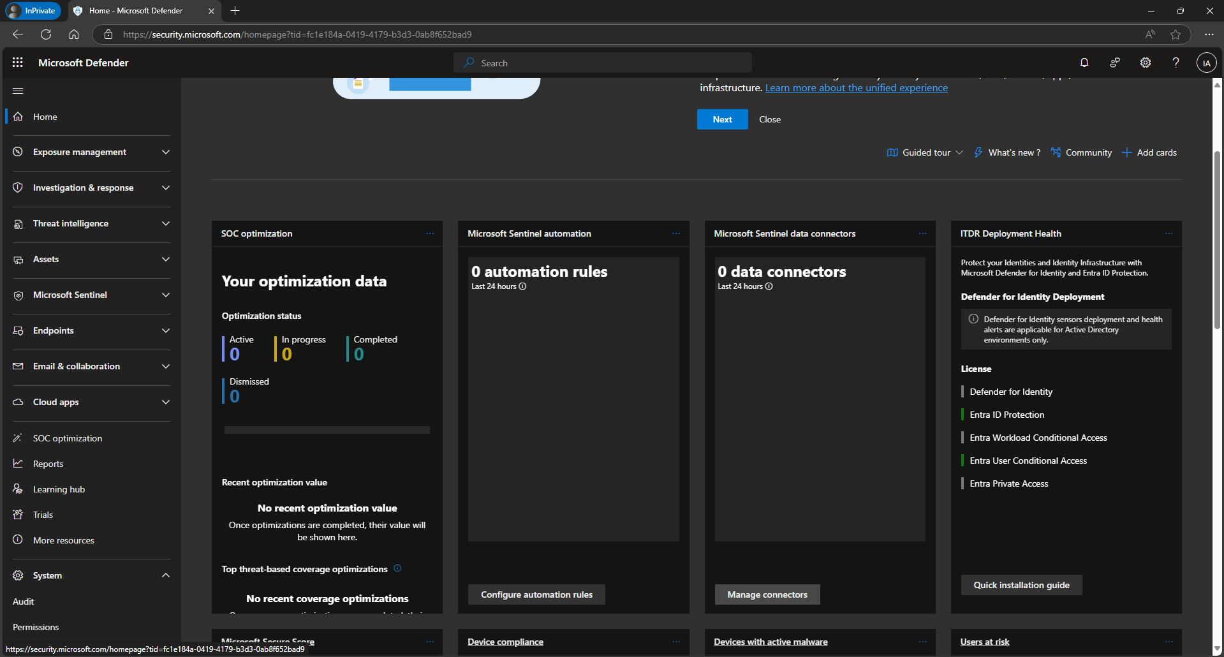Open Devices with active malware title link
Screen dimensions: 1224x657
click(771, 642)
